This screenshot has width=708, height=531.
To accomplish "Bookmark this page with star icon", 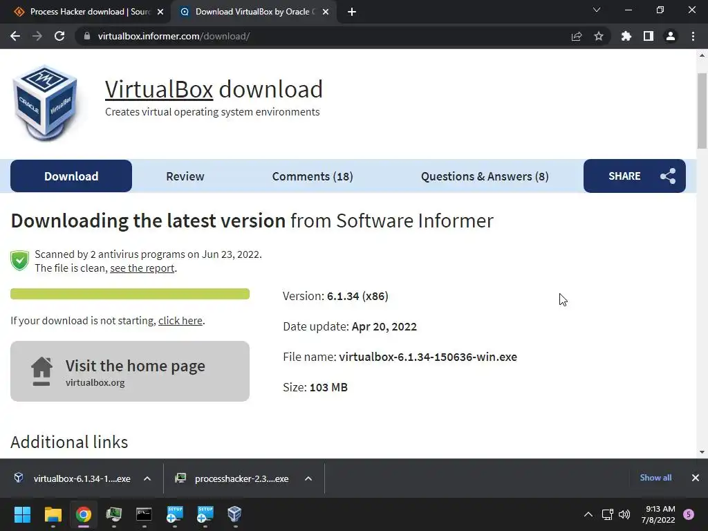I will [599, 36].
